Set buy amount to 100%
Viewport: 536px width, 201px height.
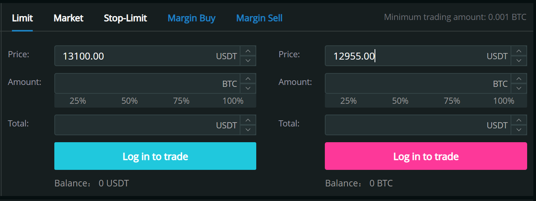[233, 101]
